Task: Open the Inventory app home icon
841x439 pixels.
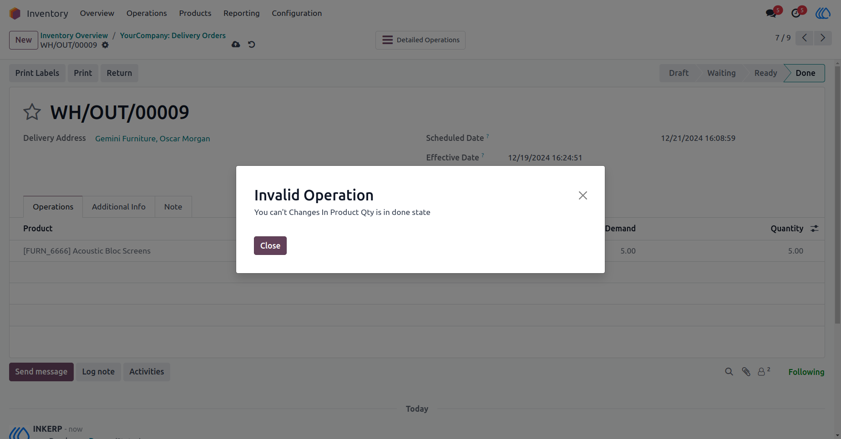Action: (15, 14)
